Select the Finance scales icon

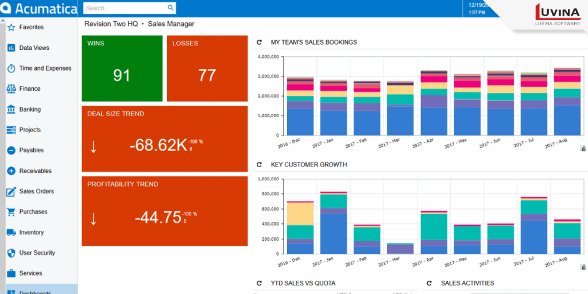[x=11, y=89]
